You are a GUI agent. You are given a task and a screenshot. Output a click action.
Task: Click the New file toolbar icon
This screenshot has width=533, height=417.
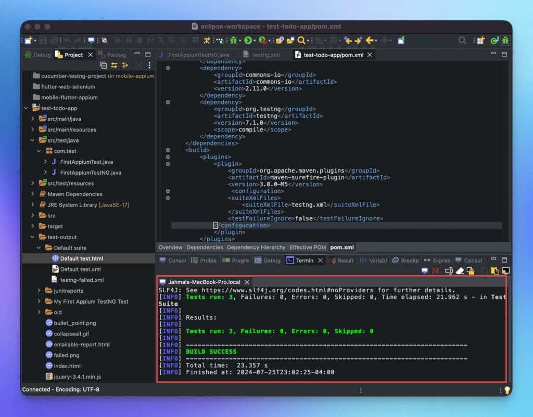tap(28, 41)
